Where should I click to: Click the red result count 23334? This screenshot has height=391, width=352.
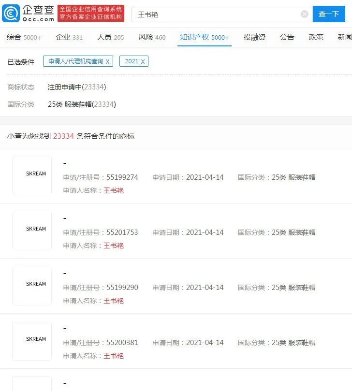point(63,136)
